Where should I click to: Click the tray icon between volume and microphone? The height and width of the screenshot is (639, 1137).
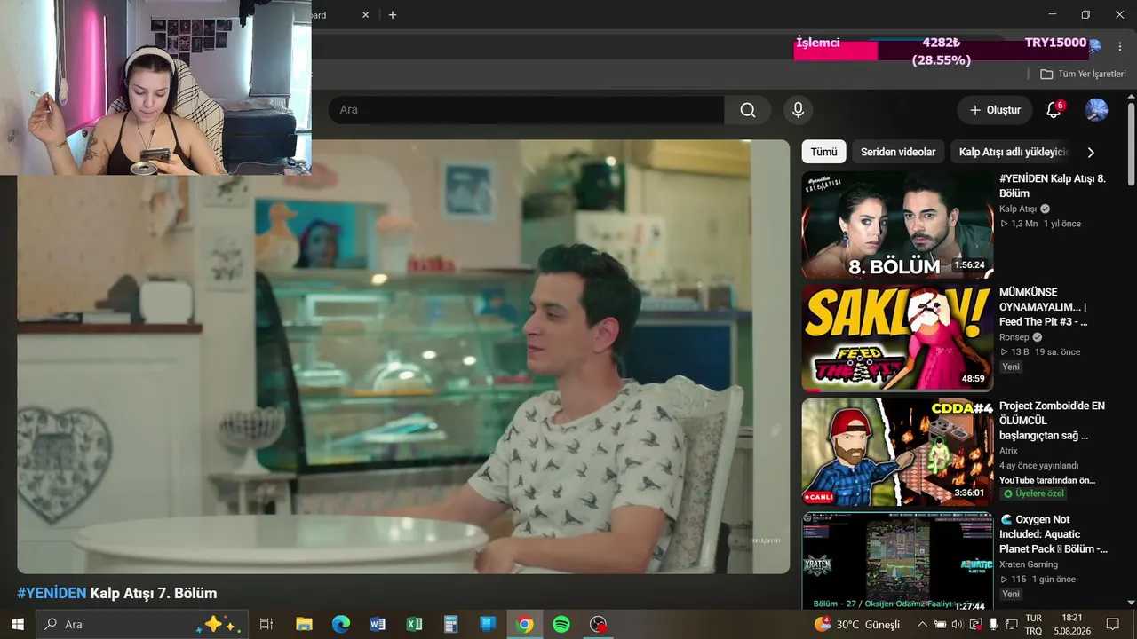[975, 624]
